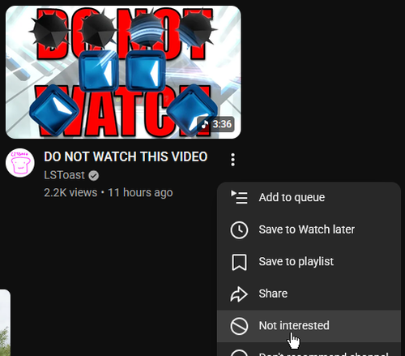
Task: Choose Save to playlist option
Action: coord(309,262)
